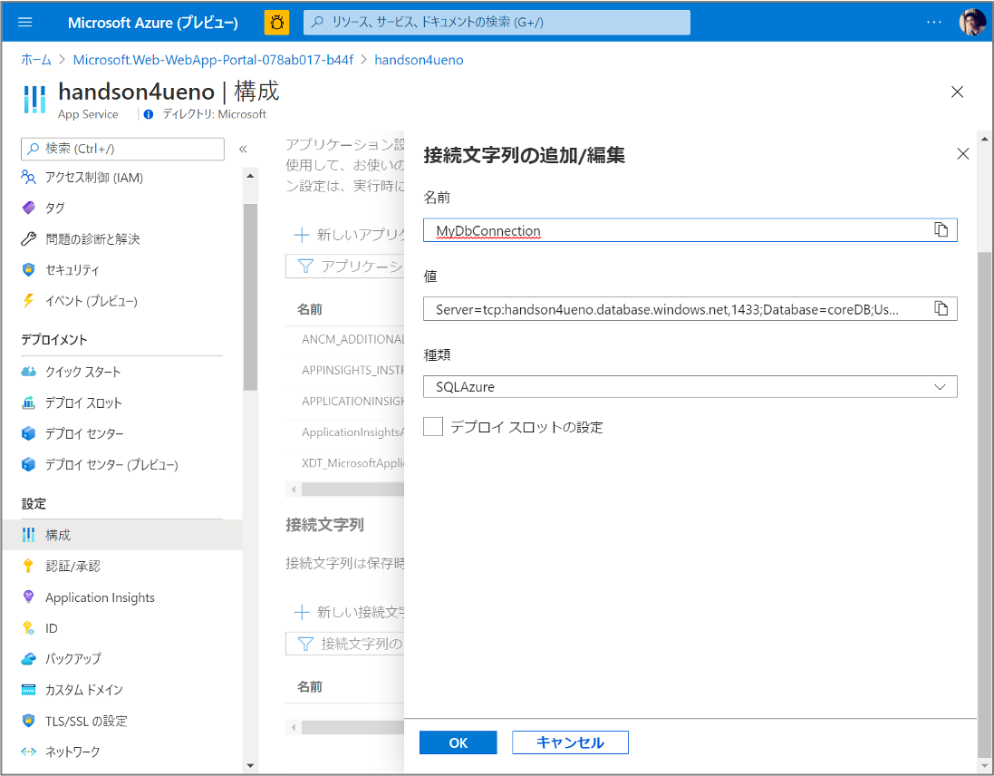Viewport: 994px width, 776px height.
Task: Open the hamburger portal menu
Action: tap(25, 22)
